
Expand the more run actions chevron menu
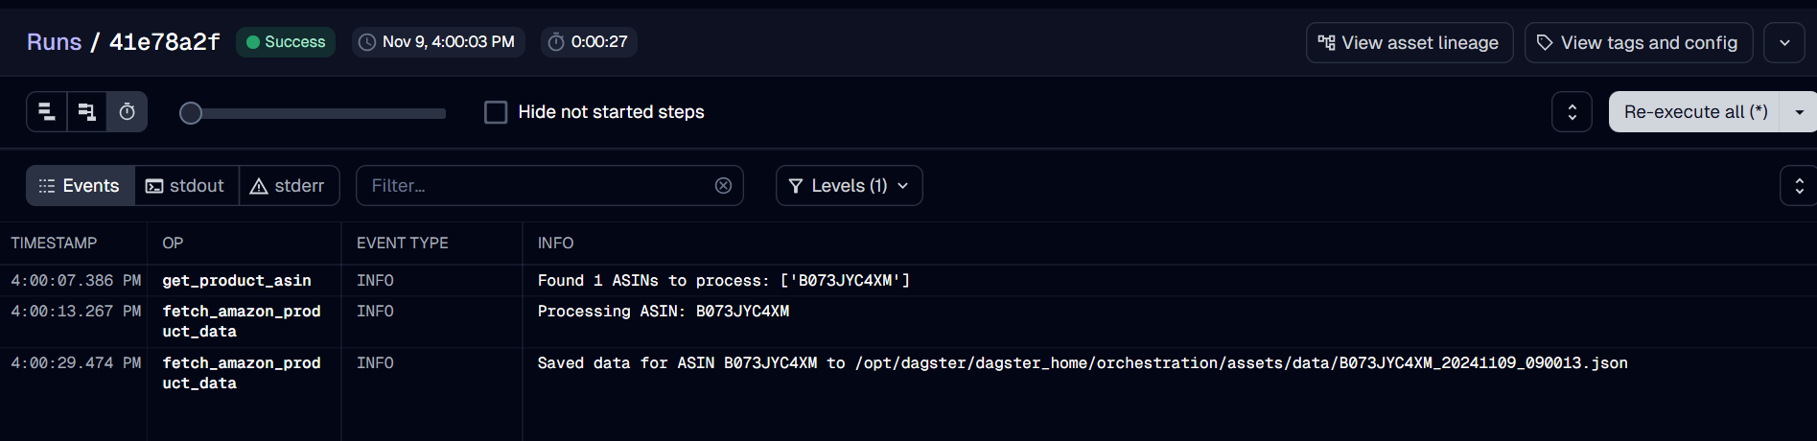(1783, 43)
